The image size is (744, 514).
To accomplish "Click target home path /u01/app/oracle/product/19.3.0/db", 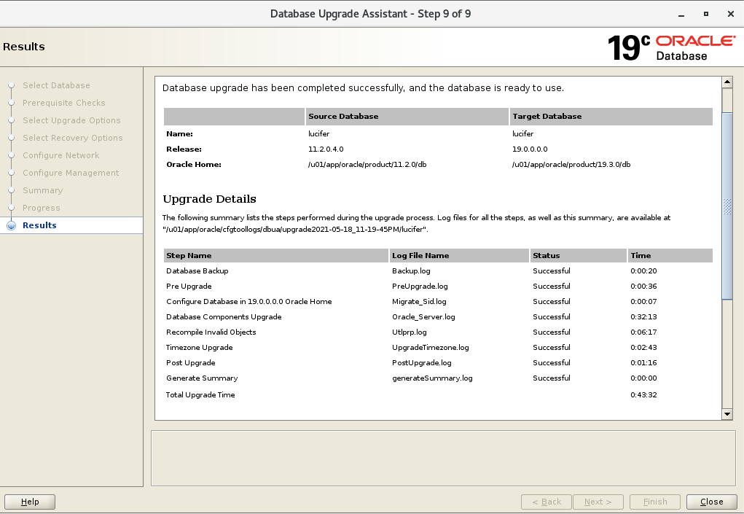I will 571,165.
